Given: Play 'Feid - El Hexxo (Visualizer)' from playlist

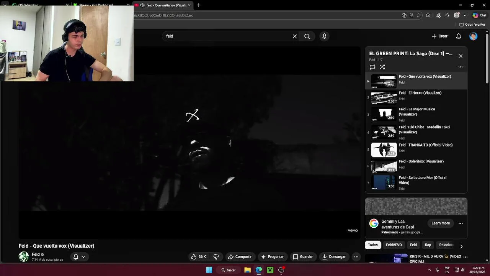Looking at the screenshot, I should pos(416,97).
